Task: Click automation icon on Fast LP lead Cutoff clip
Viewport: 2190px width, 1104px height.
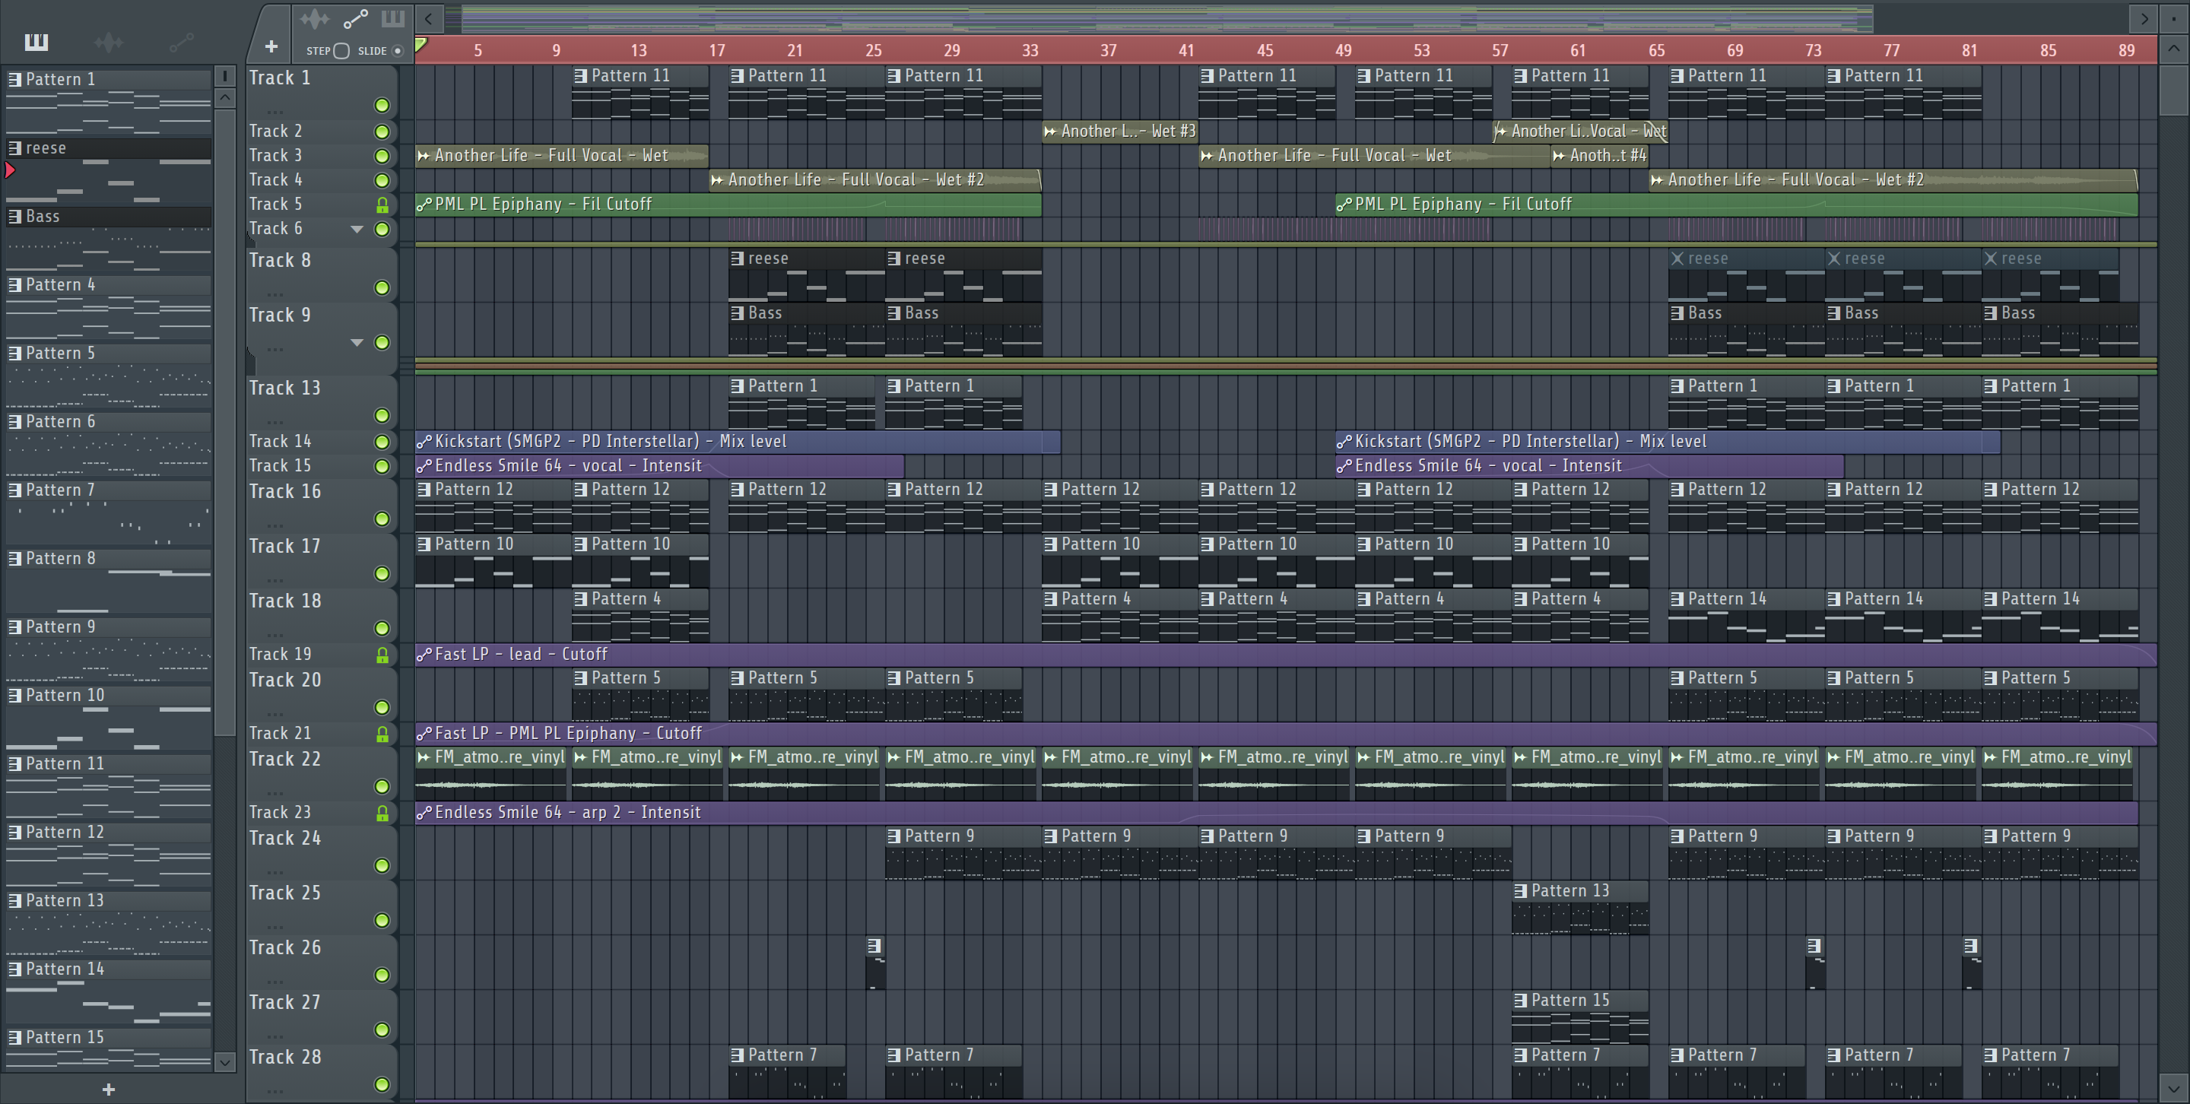Action: (424, 655)
